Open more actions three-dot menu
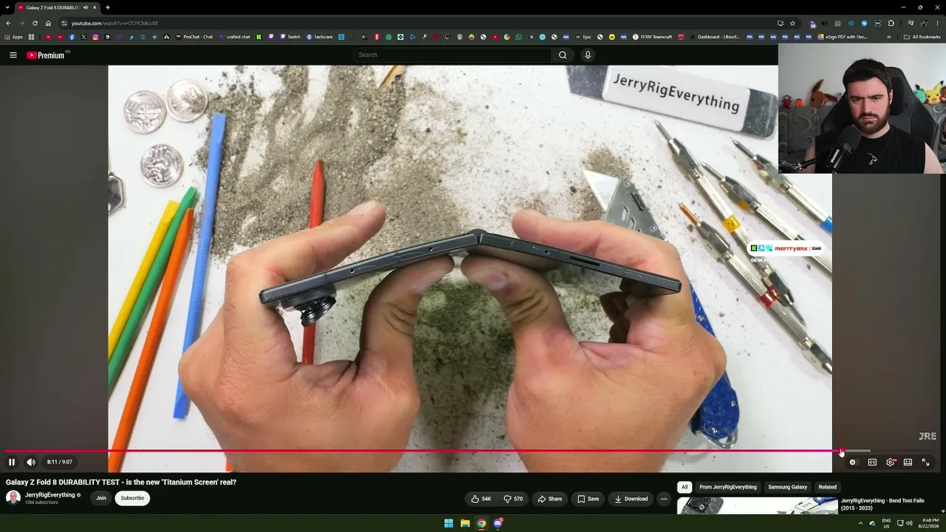 (x=664, y=499)
